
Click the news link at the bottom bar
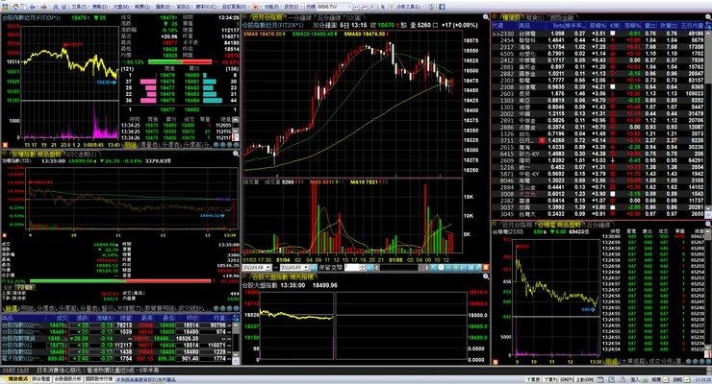coord(97,371)
